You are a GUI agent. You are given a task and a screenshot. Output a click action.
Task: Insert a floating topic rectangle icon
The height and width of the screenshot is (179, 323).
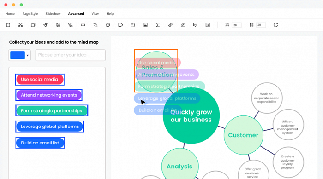click(83, 25)
